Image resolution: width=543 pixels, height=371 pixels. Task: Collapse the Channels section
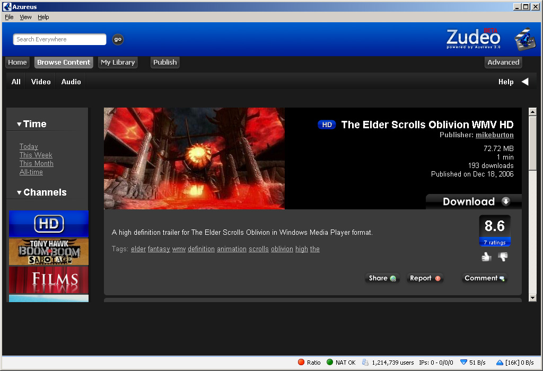[19, 192]
